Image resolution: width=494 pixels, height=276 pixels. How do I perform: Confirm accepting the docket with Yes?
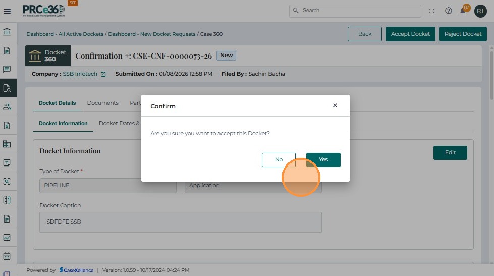click(x=323, y=159)
